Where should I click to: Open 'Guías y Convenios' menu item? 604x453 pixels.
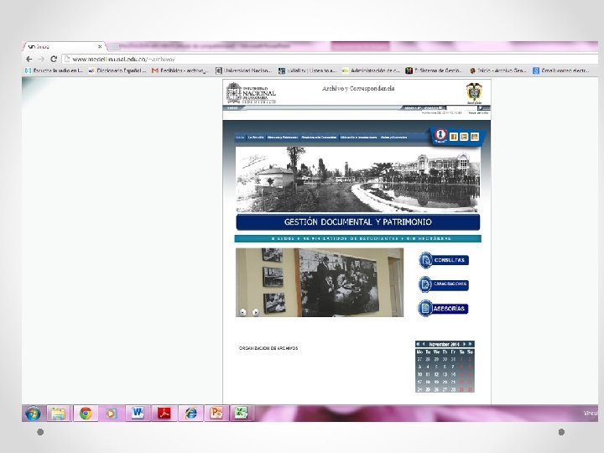(x=393, y=137)
